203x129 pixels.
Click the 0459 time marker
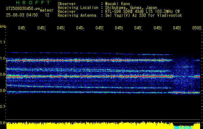coord(177,28)
